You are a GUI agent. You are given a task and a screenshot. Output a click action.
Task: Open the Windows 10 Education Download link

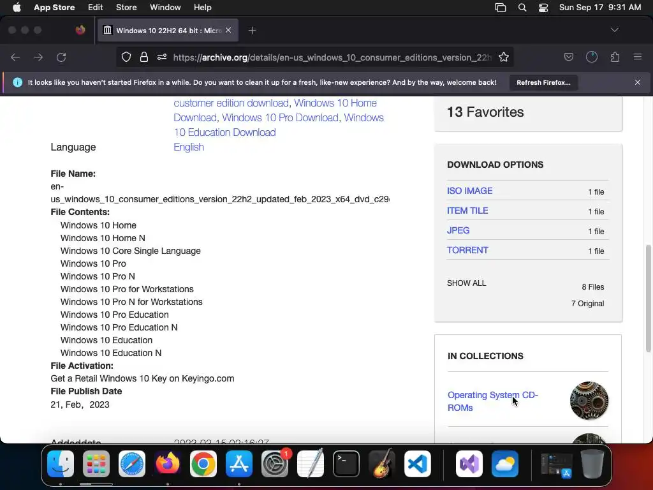coord(279,125)
